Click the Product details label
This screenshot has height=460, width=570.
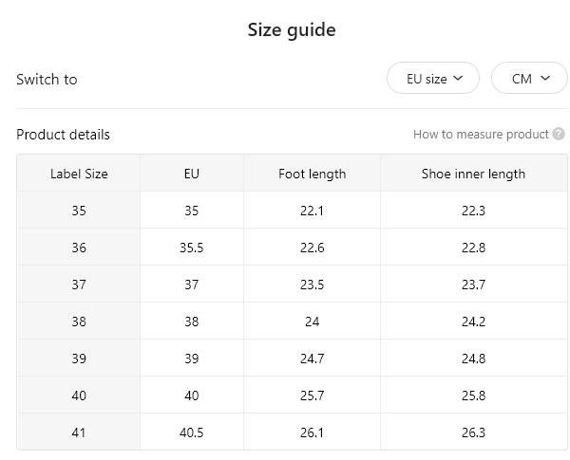pos(63,135)
